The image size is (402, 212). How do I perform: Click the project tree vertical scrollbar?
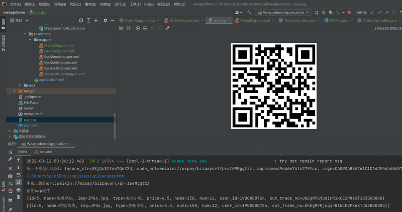pos(115,126)
